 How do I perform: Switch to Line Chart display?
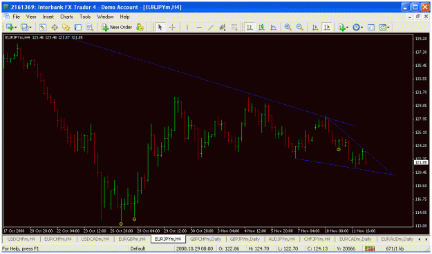pos(273,27)
